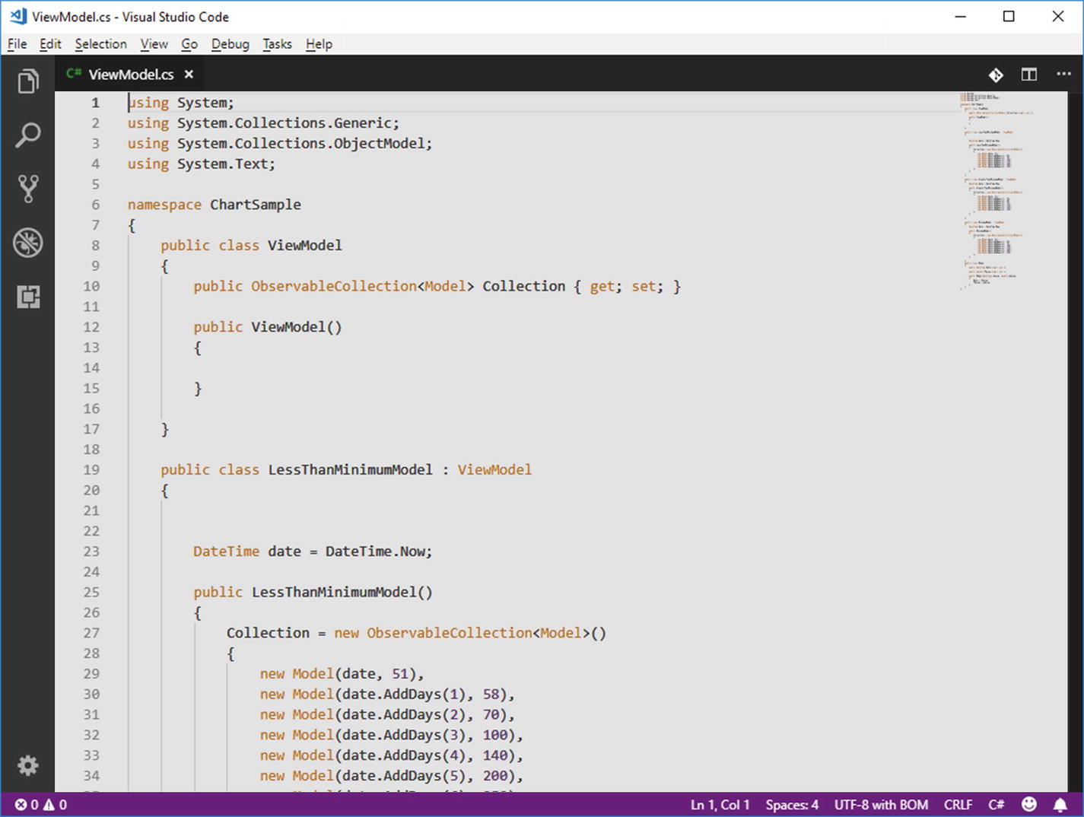Switch line endings from CRLF
Screen dimensions: 1084x817
(x=958, y=804)
